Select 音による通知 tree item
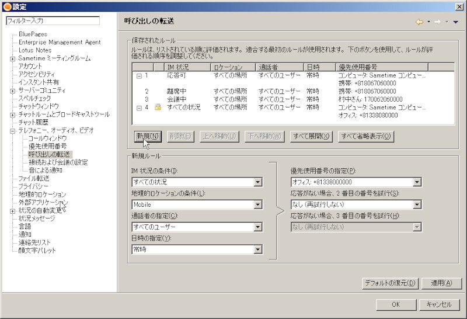 pyautogui.click(x=46, y=171)
